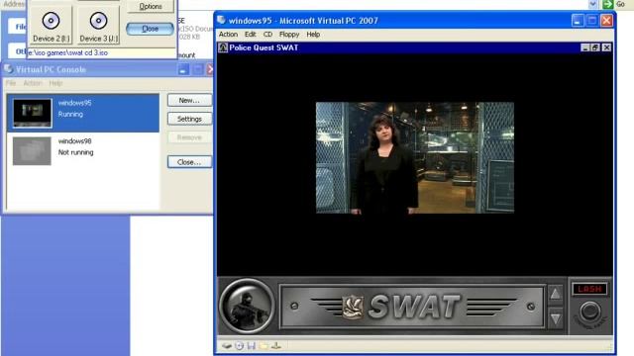Click the Virtual PC 2007 title bar icon
This screenshot has height=356, width=634.
tap(221, 20)
